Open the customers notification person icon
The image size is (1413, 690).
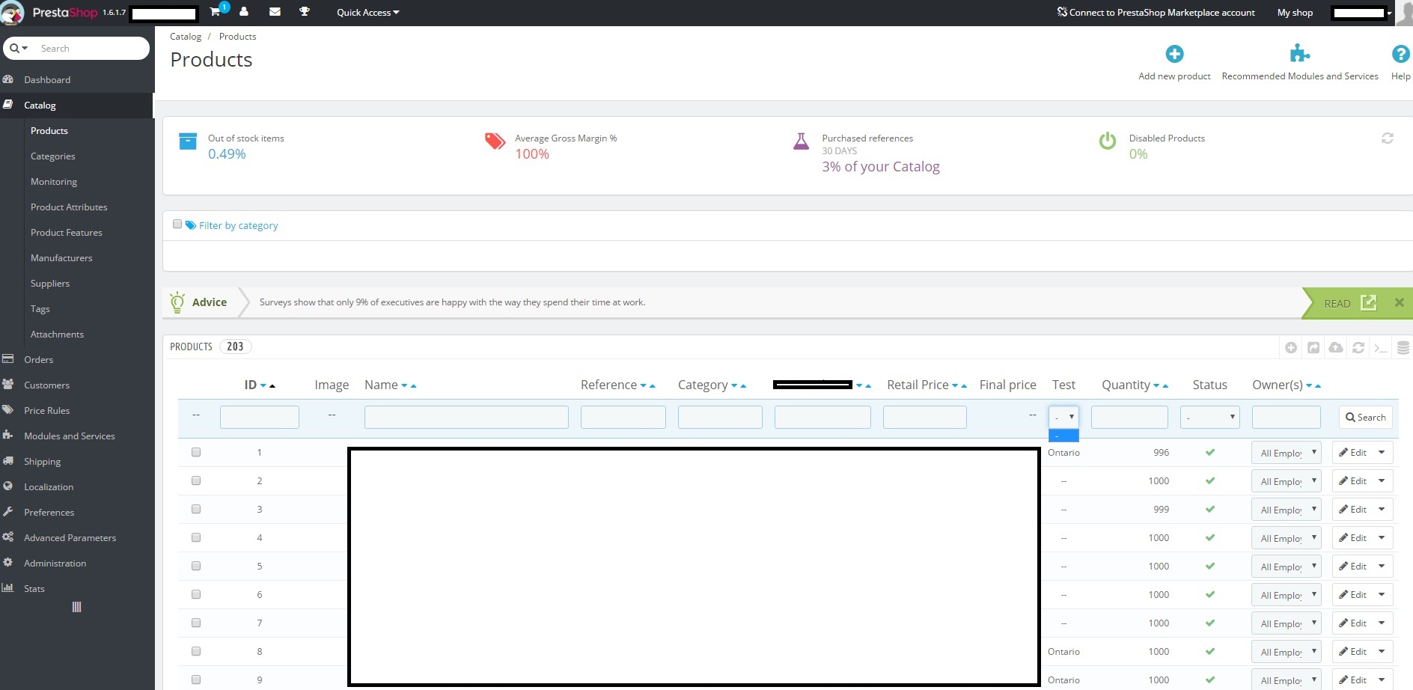coord(244,11)
